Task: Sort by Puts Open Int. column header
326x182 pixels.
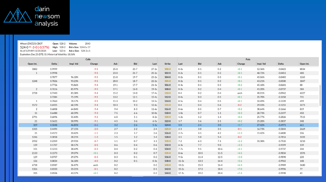Action: tap(304, 64)
